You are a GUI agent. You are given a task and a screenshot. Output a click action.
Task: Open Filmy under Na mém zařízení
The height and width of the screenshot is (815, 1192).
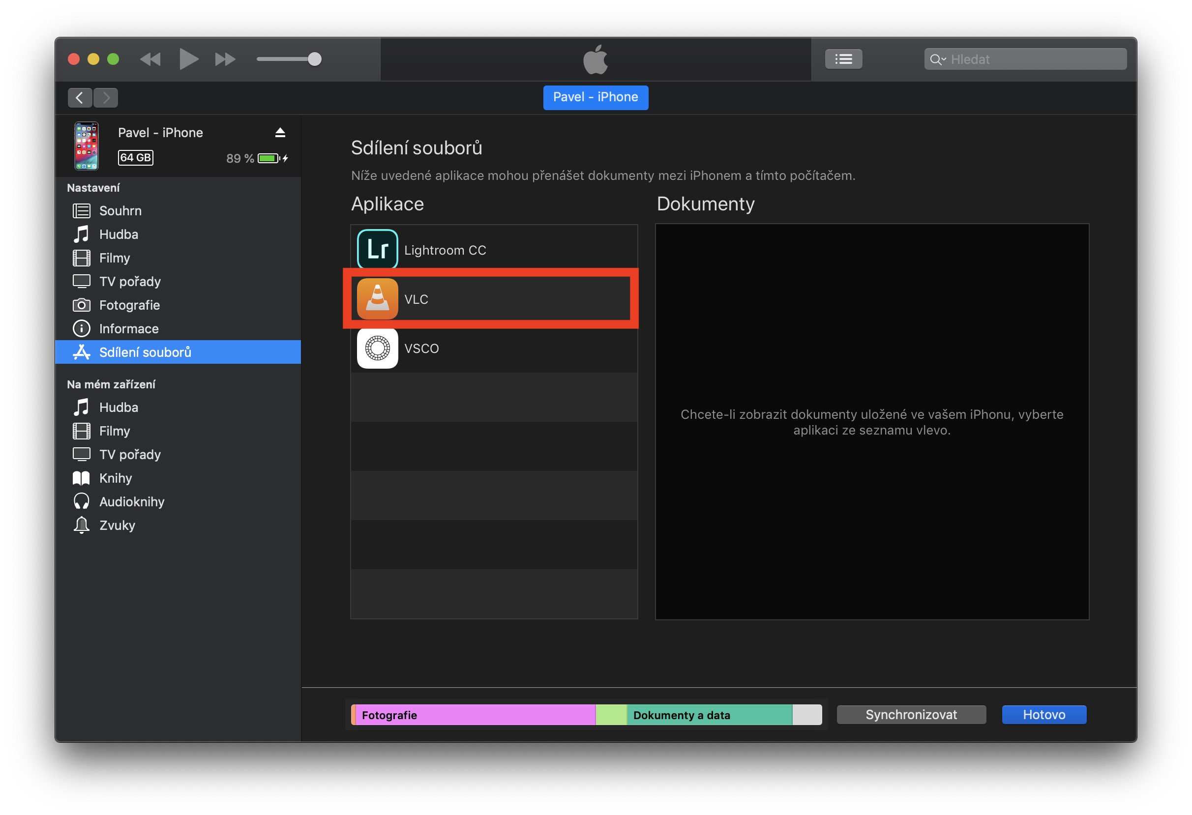[x=178, y=431]
